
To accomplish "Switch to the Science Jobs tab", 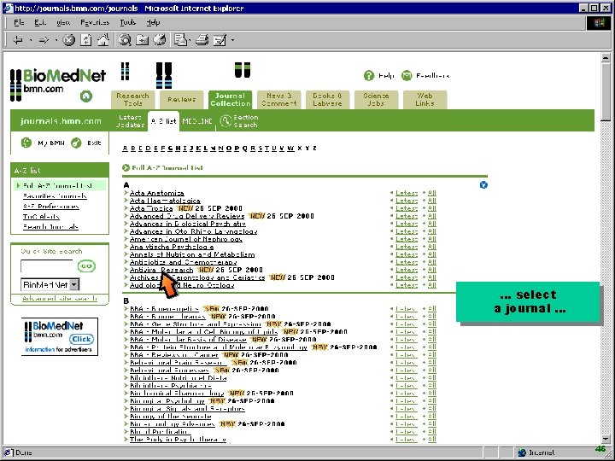I will 376,100.
